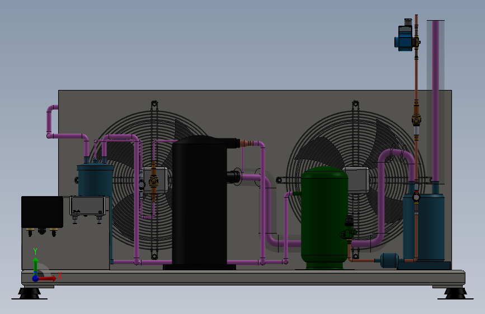Select the purple U-bend pipe at upper left
485x314 pixels.
[x=50, y=121]
